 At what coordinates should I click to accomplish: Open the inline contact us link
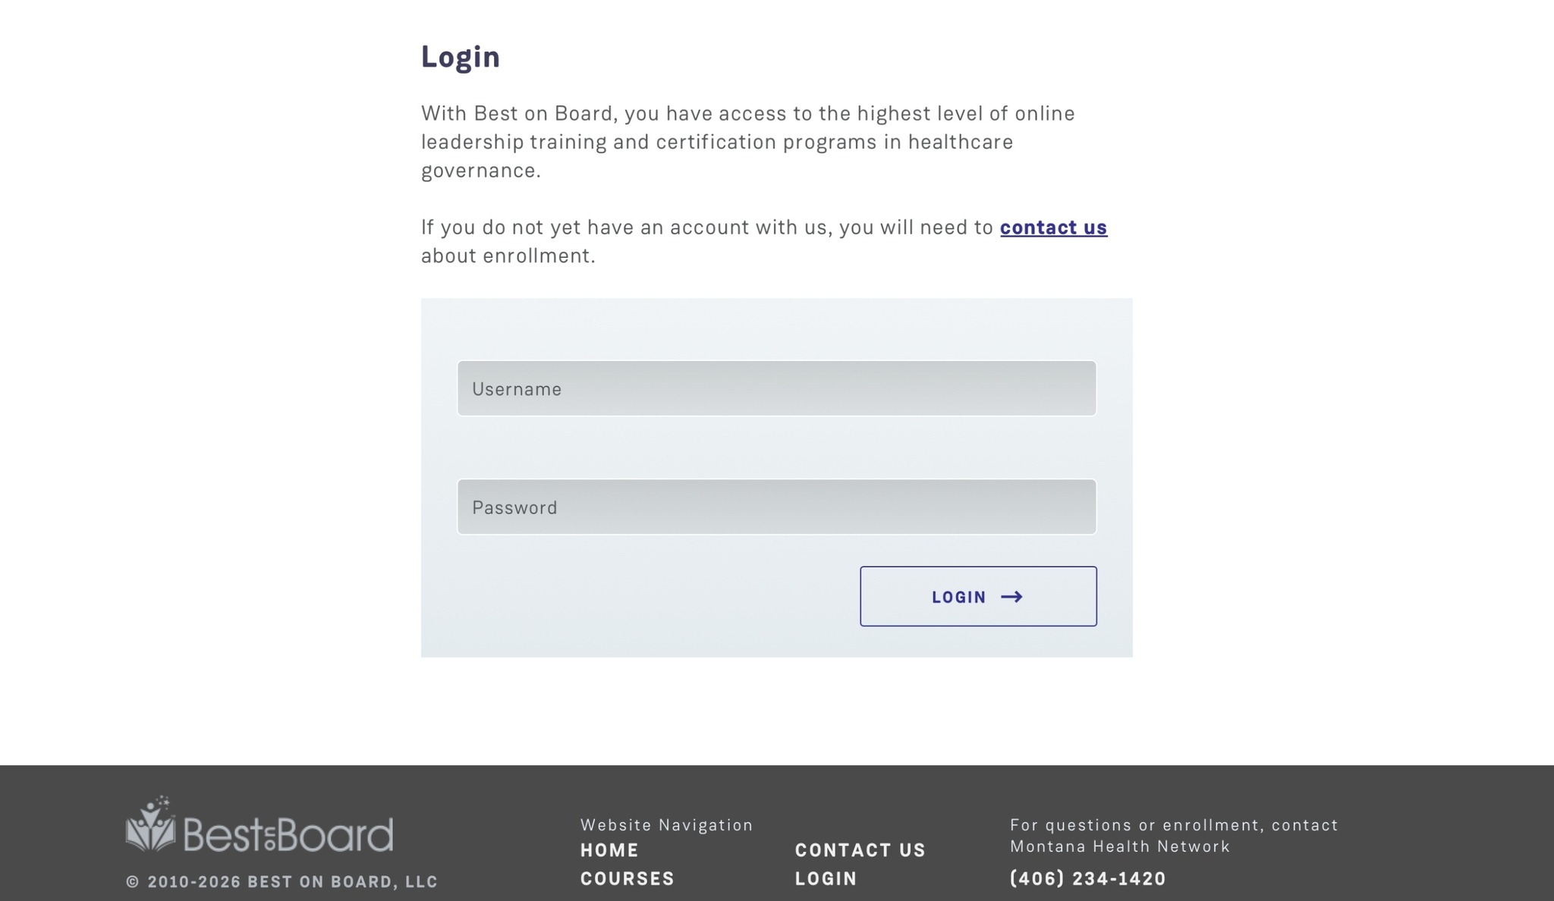coord(1053,228)
